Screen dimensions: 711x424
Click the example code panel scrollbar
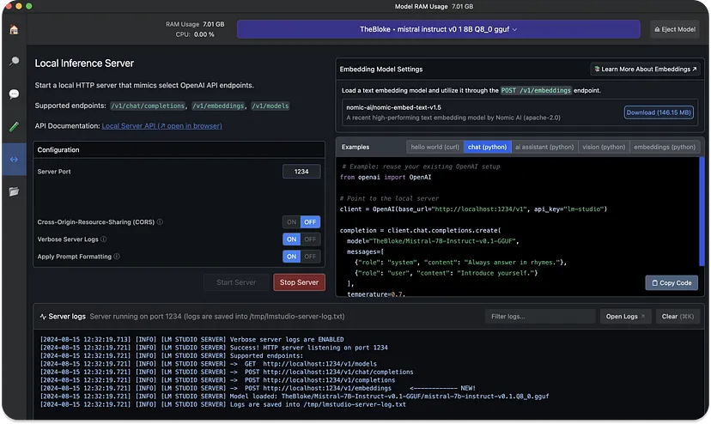(x=702, y=212)
